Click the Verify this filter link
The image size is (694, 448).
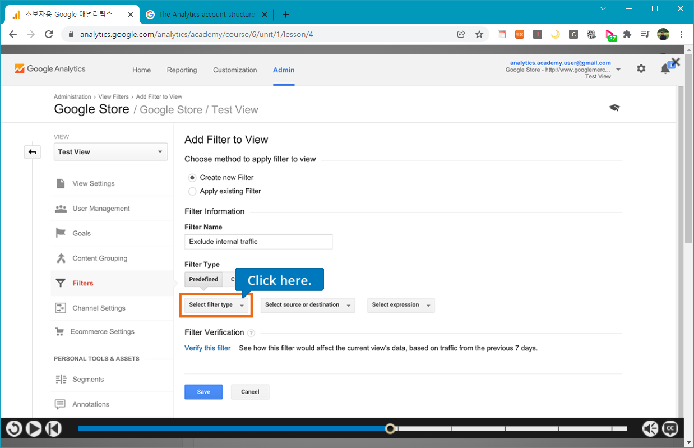[207, 348]
